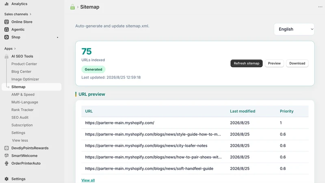325x183 pixels.
Task: Click the city-loafer-notes URL
Action: pyautogui.click(x=146, y=146)
